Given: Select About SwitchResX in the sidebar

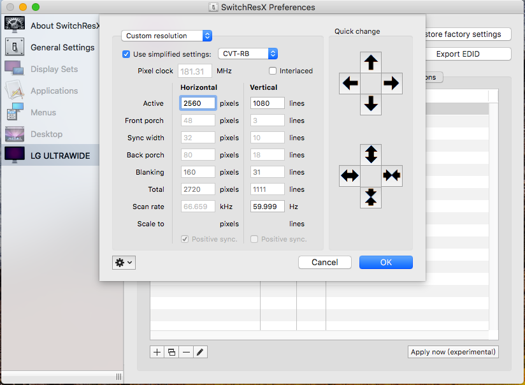Looking at the screenshot, I should [64, 25].
